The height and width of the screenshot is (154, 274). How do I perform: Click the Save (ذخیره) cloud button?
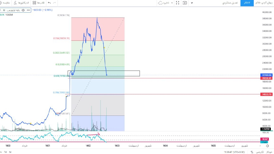click(x=164, y=3)
